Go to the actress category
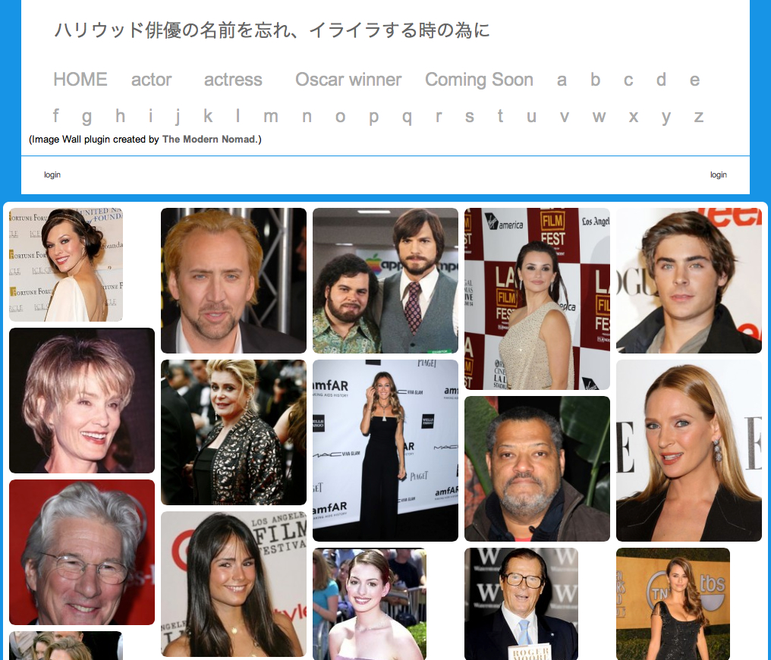 click(233, 80)
